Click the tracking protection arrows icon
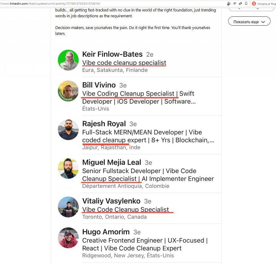The height and width of the screenshot is (264, 276). (229, 3)
